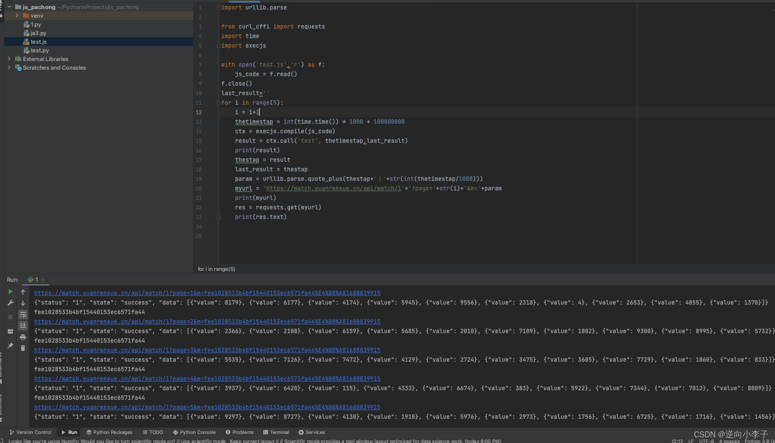775x443 pixels.
Task: Open the page=4 URL in console
Action: [207, 379]
